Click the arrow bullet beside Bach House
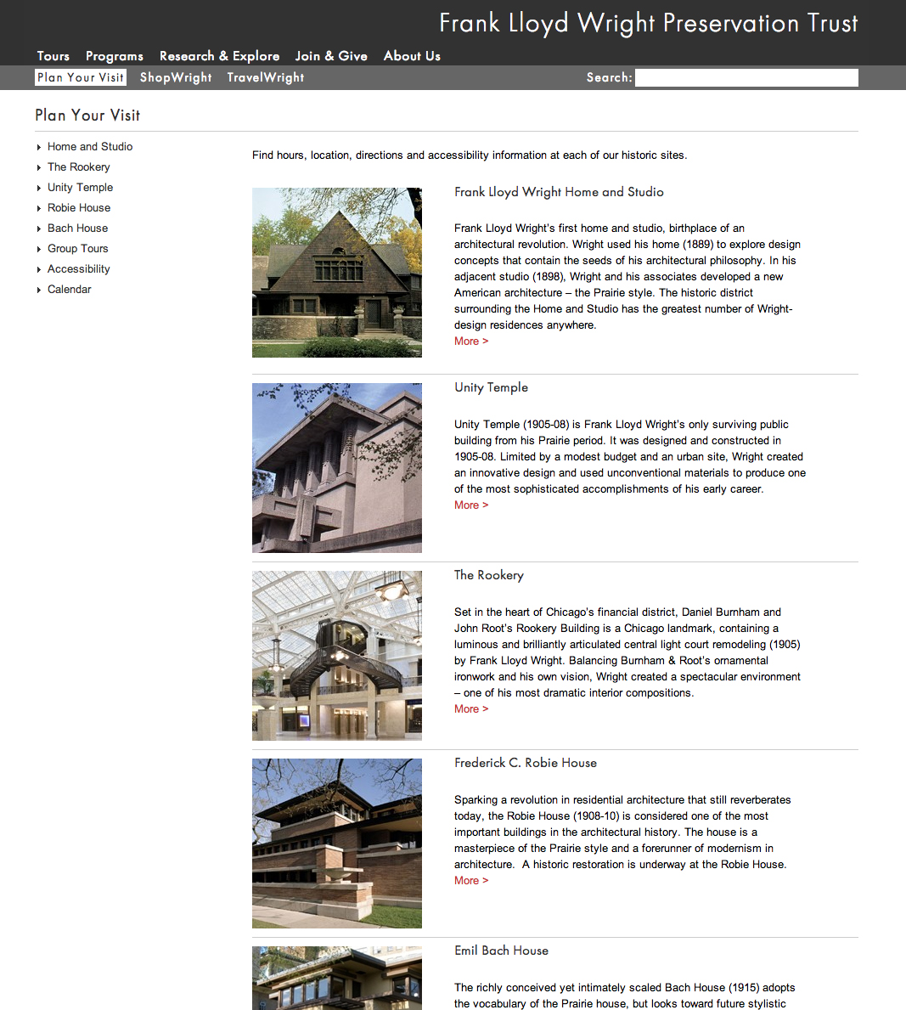 pyautogui.click(x=39, y=229)
